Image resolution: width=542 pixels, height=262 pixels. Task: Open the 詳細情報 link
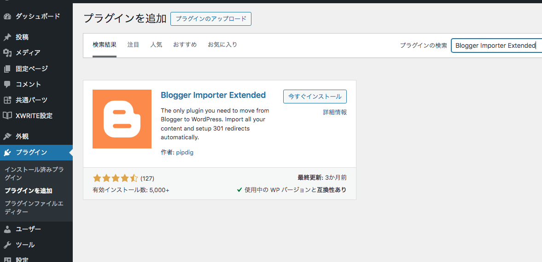[x=335, y=112]
